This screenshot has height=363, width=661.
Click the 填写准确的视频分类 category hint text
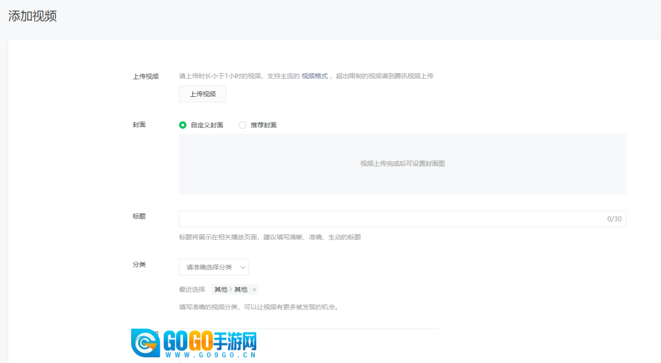(258, 307)
